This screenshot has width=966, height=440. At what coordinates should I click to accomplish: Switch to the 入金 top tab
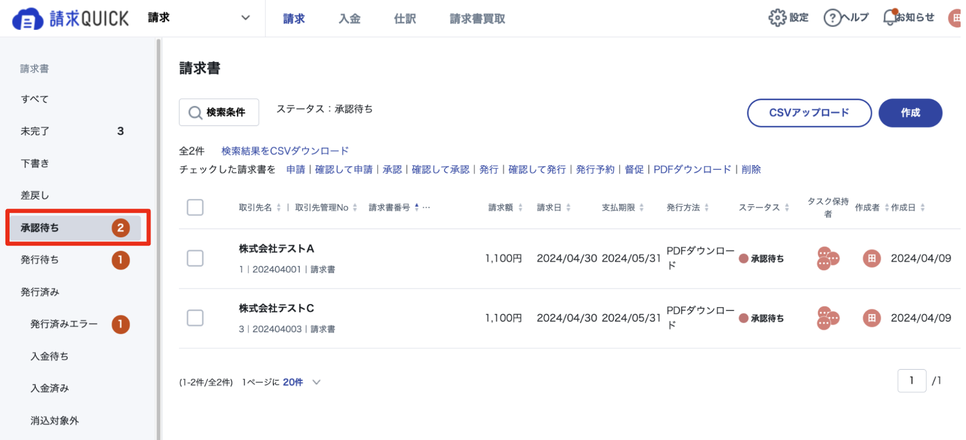(349, 19)
